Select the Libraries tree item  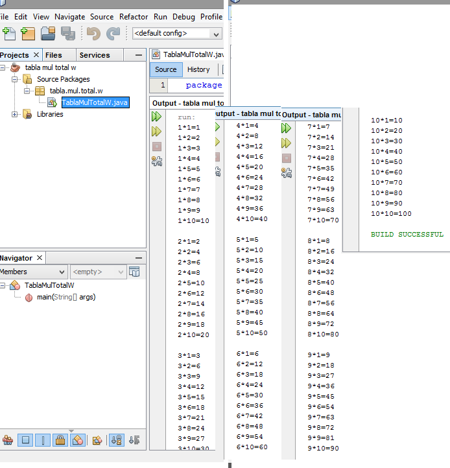pyautogui.click(x=50, y=114)
